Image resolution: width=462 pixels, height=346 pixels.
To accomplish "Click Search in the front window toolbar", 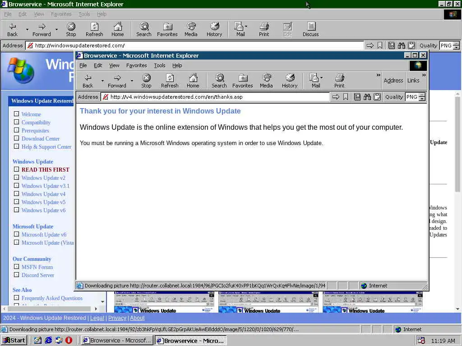I will point(219,81).
